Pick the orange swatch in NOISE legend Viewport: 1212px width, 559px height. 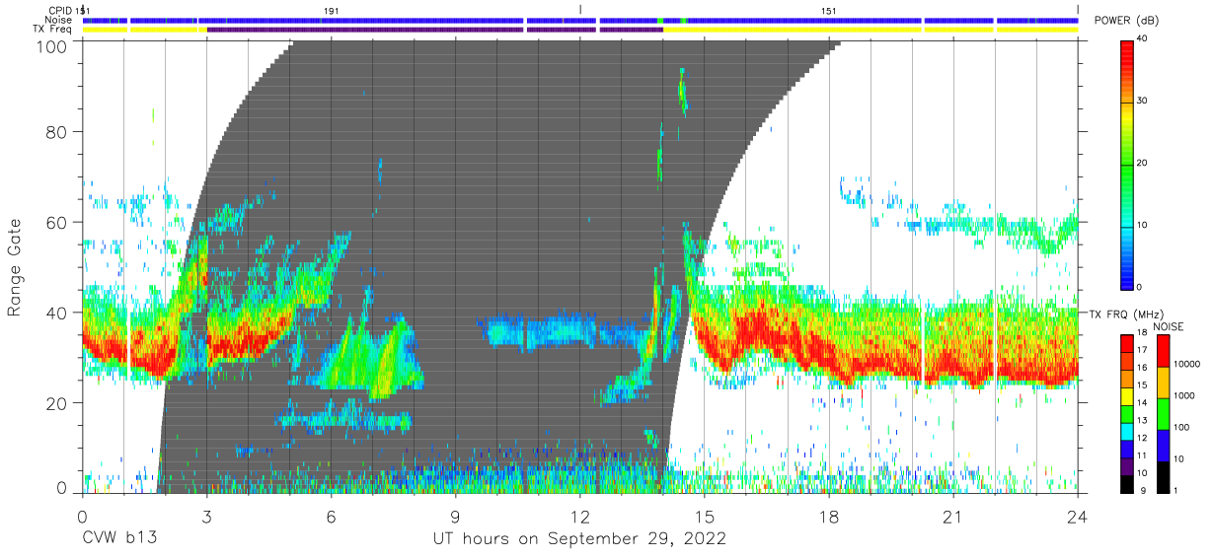pos(1164,381)
